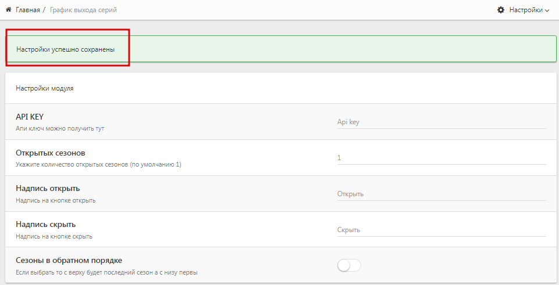Click the Настройки dropdown chevron arrow

547,10
